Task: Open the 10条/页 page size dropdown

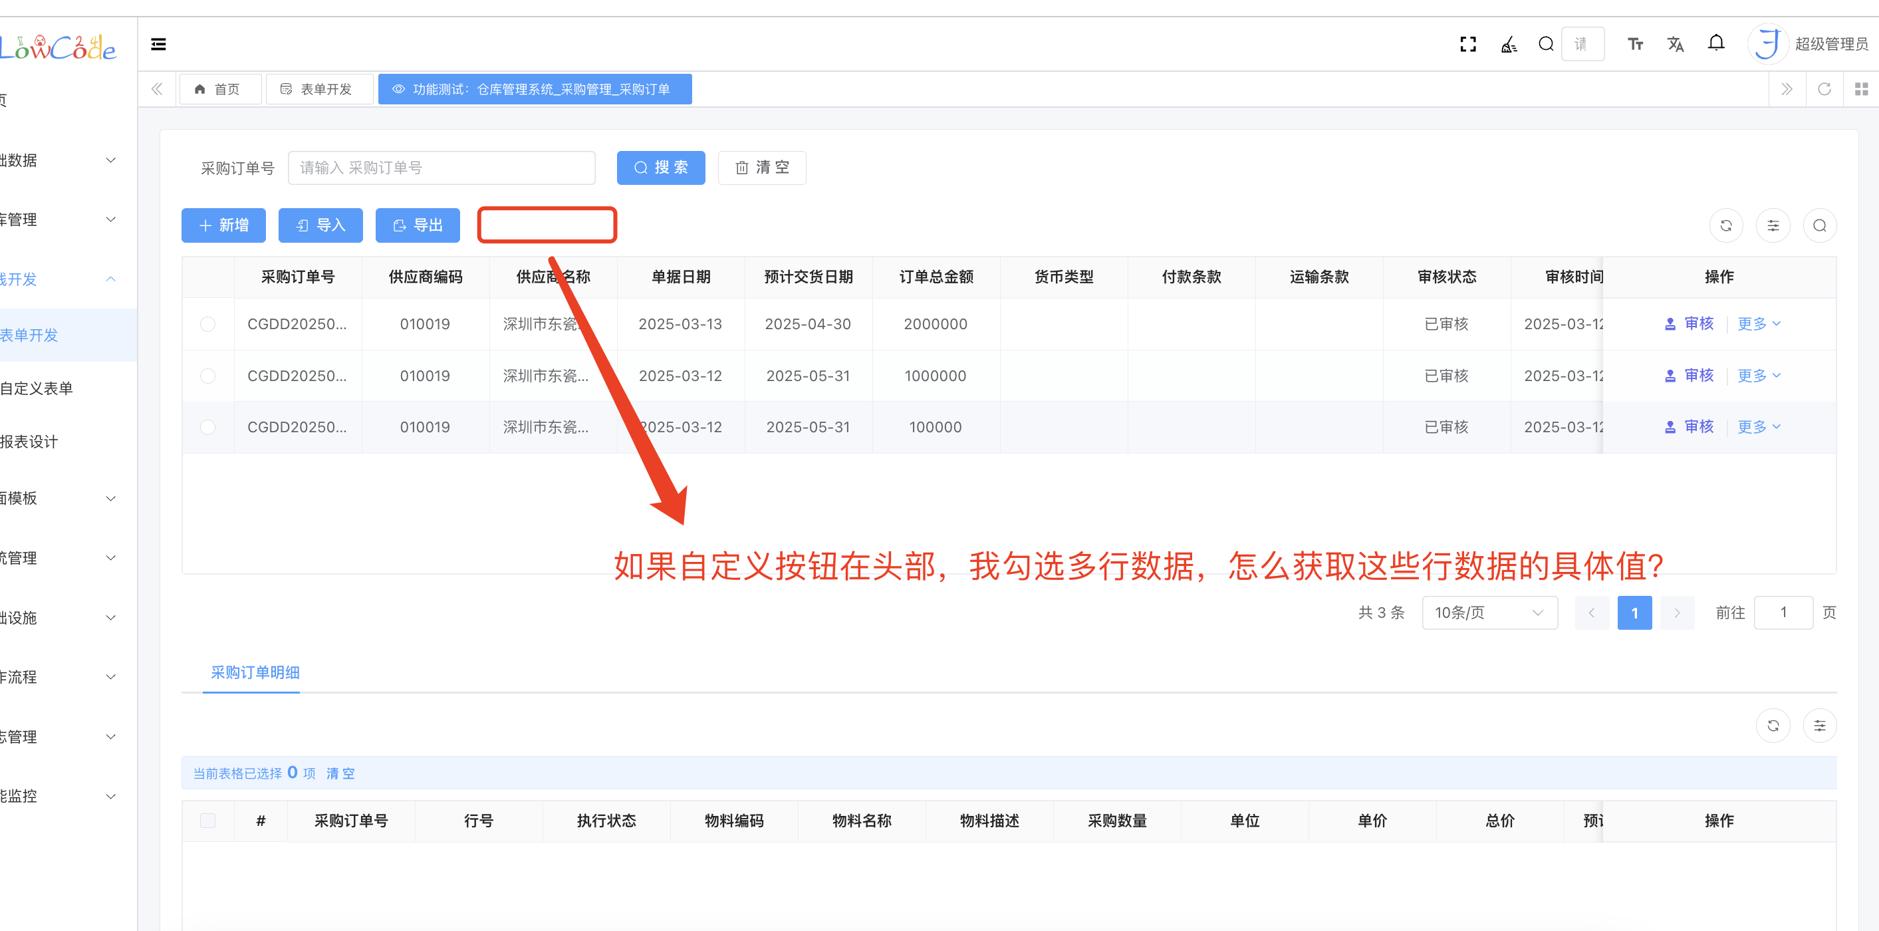Action: pos(1489,613)
